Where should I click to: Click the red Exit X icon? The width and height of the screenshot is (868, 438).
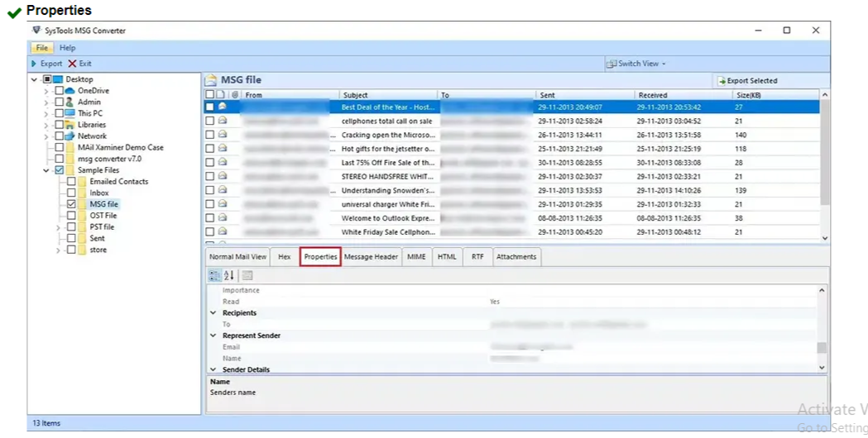(72, 64)
